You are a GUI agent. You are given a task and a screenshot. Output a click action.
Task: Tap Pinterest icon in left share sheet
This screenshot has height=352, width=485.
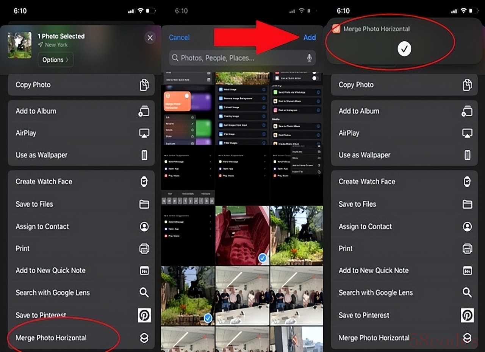click(144, 315)
